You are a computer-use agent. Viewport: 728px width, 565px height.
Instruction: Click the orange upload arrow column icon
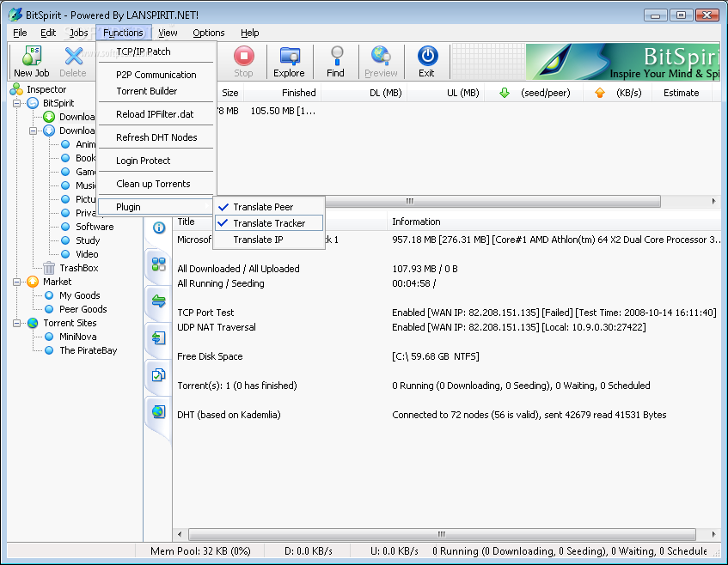tap(600, 93)
